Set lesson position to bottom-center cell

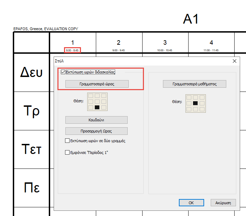click(x=195, y=109)
